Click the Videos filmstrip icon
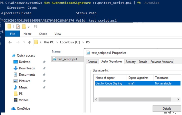 [15, 100]
